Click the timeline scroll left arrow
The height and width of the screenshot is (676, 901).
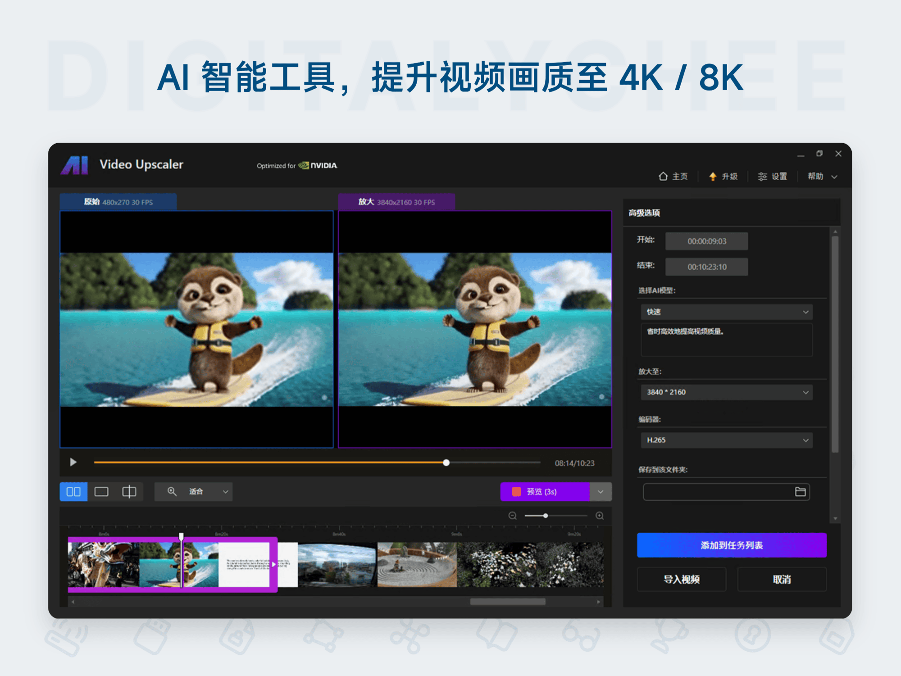73,602
